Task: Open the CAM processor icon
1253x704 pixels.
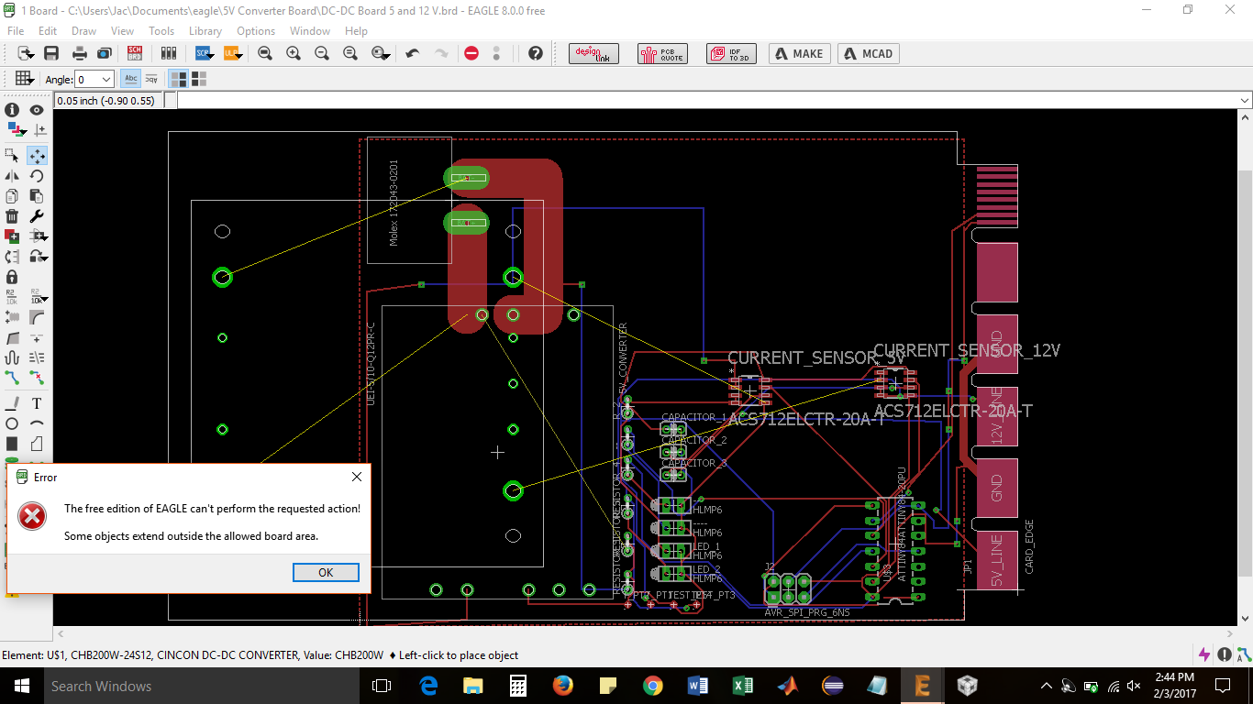Action: (x=104, y=53)
